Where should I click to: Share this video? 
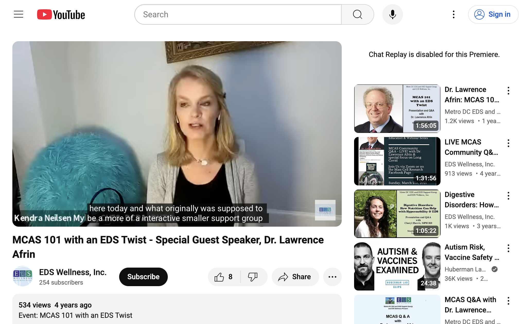click(295, 277)
